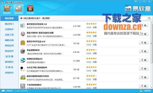Select the 多媒体 category
153x93 pixels.
pyautogui.click(x=9, y=67)
